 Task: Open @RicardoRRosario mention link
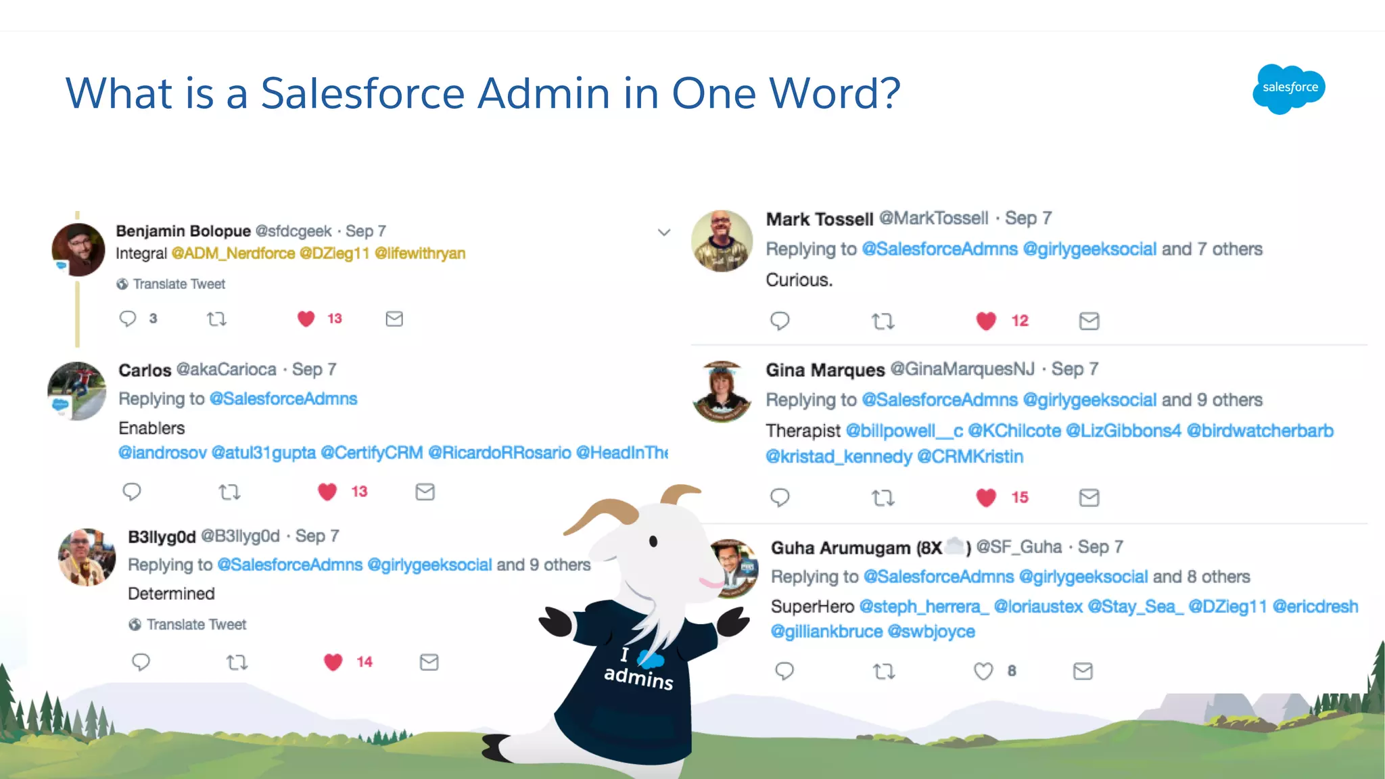point(500,452)
